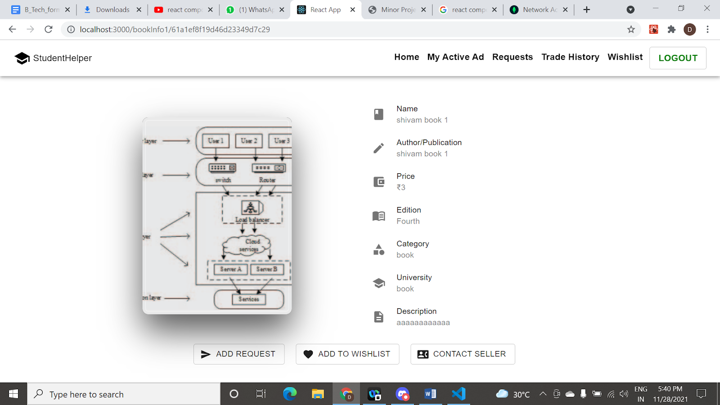Screen dimensions: 720x405
Task: Open the Windows Start menu
Action: click(13, 394)
